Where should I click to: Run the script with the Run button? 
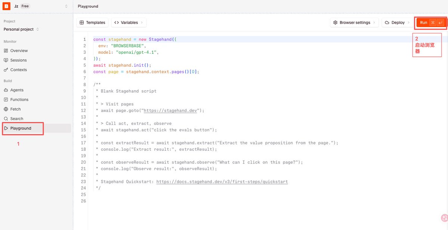coord(432,22)
